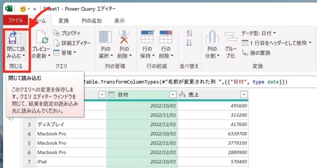Image resolution: width=317 pixels, height=168 pixels.
Task: Click the 313200 sales value
Action: (239, 115)
